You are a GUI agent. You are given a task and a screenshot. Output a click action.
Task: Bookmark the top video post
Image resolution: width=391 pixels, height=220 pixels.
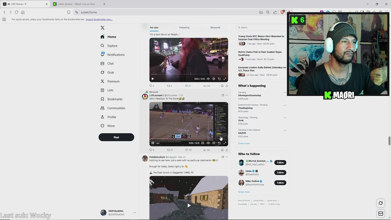(222, 86)
